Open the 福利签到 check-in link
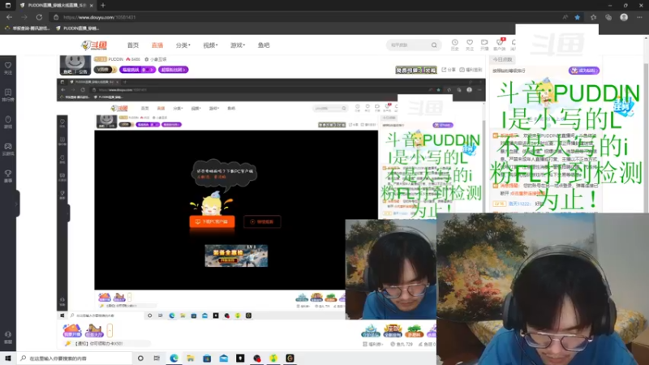This screenshot has width=649, height=365. (471, 70)
